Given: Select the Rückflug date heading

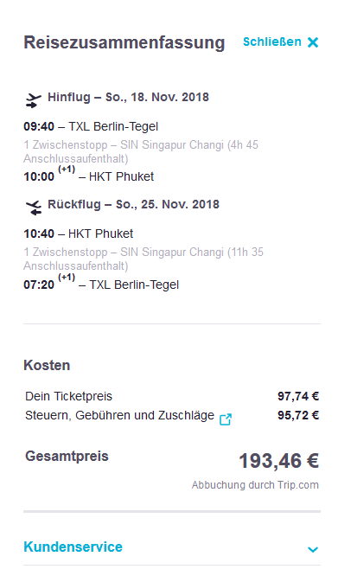Looking at the screenshot, I should coord(134,204).
